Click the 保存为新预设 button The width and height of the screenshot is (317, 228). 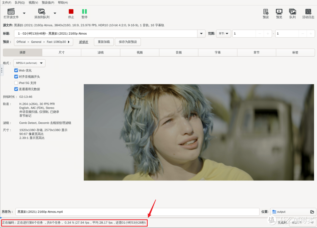(127, 42)
